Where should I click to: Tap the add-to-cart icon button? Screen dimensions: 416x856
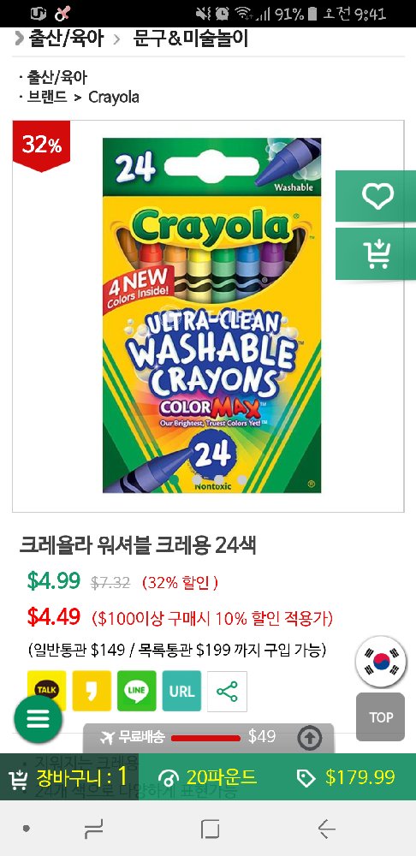click(377, 254)
